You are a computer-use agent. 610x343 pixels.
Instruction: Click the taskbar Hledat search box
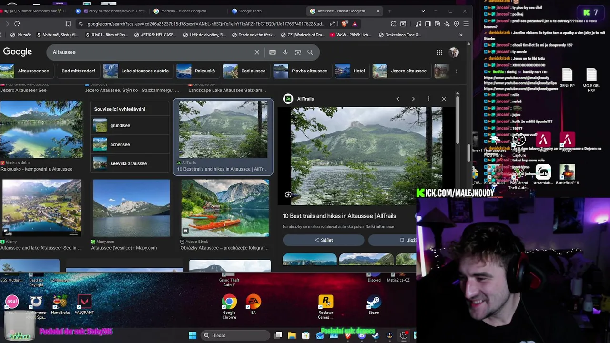(x=234, y=335)
